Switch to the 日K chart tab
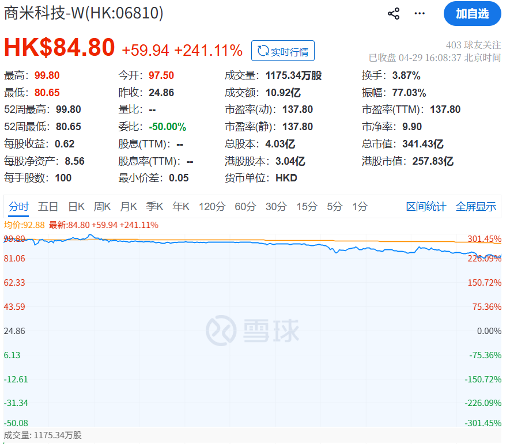Viewport: 510px width, 444px height. point(76,207)
